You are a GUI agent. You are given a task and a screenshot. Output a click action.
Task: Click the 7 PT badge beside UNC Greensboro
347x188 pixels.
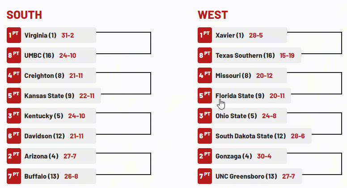205,176
